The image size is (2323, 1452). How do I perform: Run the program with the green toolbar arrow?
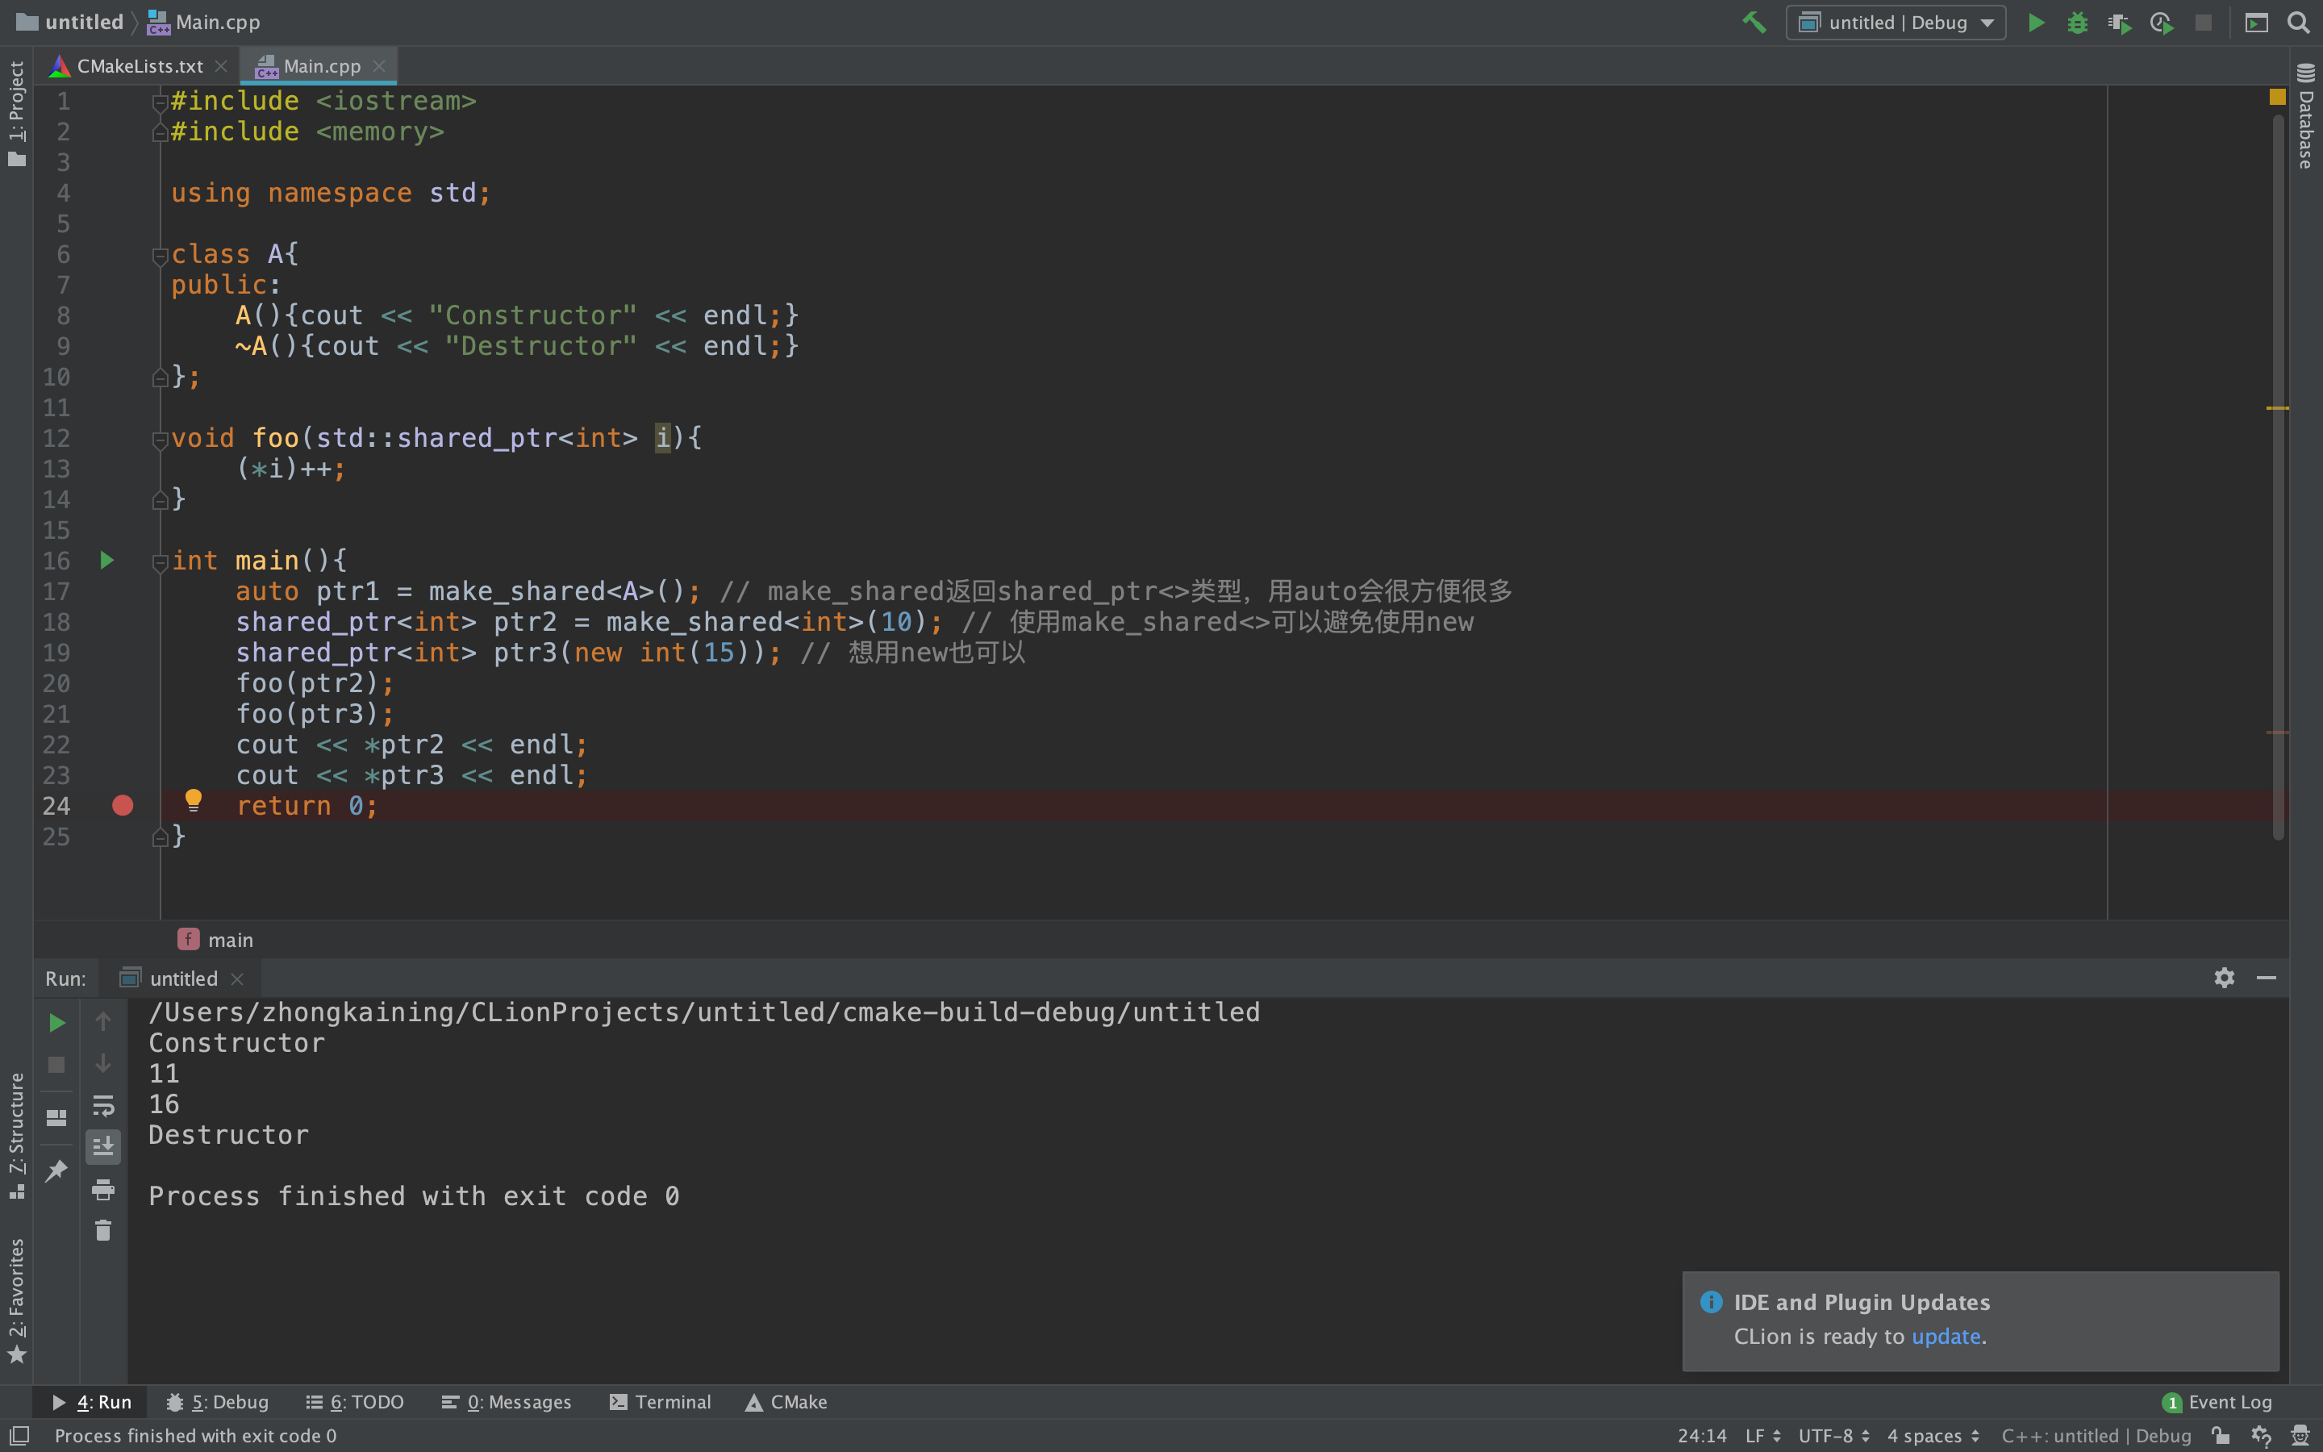pos(2035,22)
